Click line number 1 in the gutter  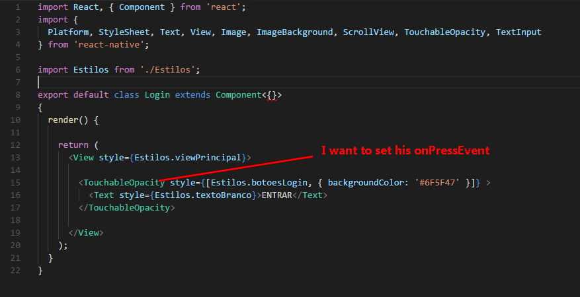(x=19, y=7)
